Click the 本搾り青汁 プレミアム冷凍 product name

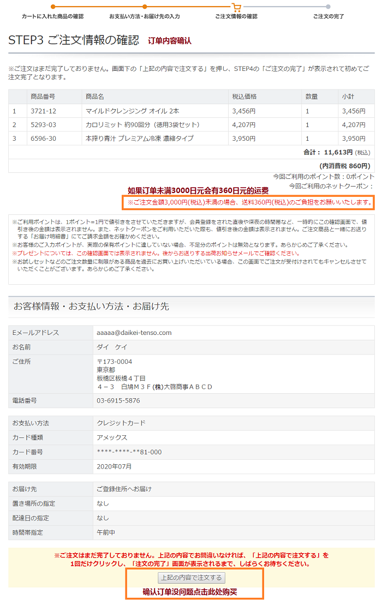139,139
